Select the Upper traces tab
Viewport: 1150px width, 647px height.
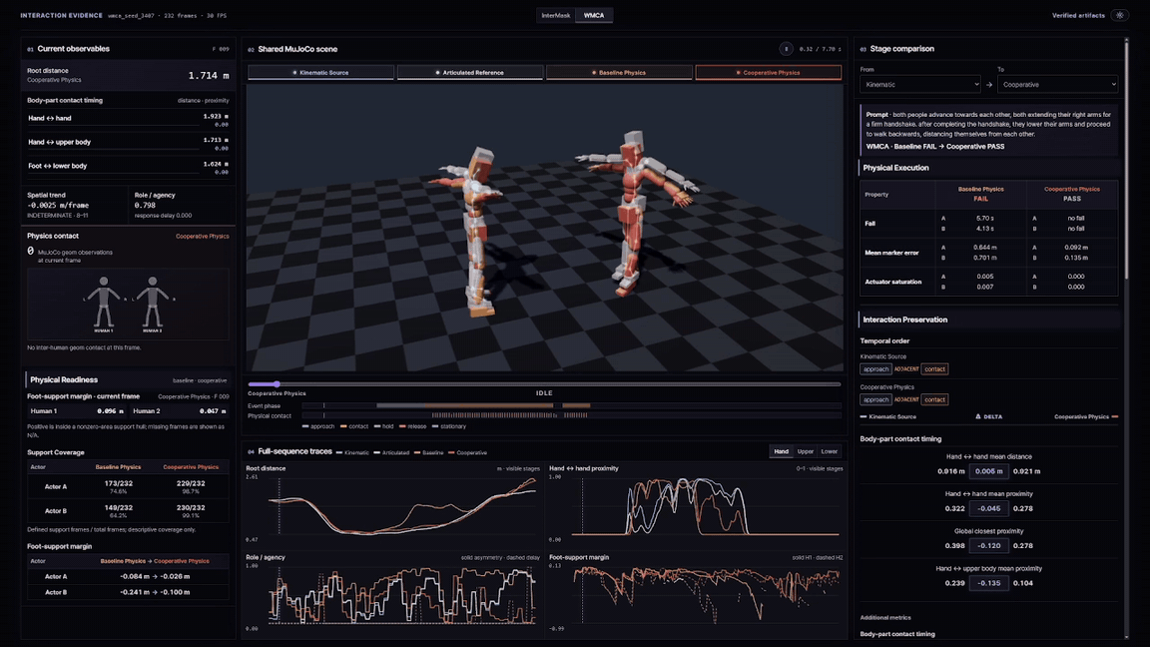(x=806, y=452)
